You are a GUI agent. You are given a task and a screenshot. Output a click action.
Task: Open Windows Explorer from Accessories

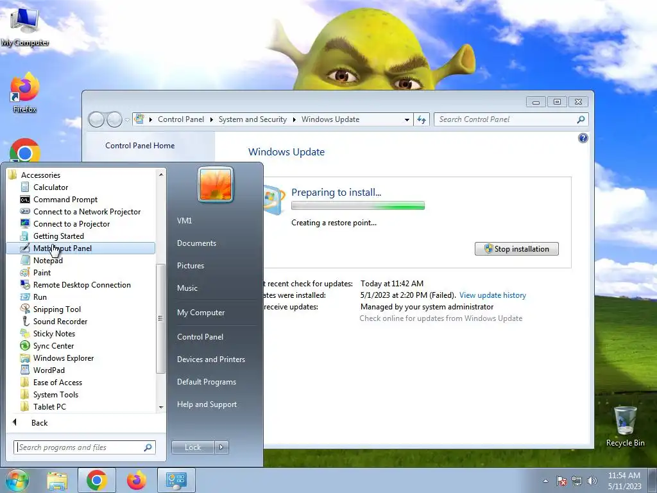coord(64,358)
